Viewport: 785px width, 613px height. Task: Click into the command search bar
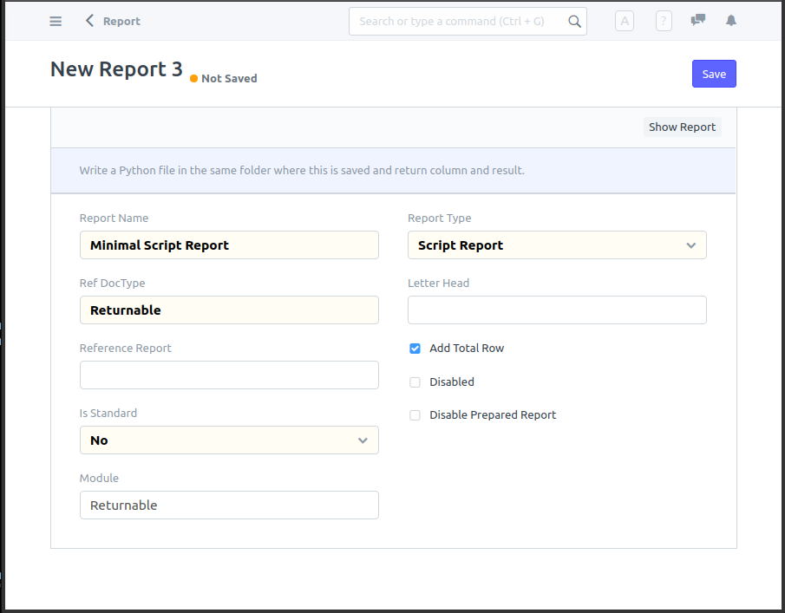pyautogui.click(x=460, y=21)
